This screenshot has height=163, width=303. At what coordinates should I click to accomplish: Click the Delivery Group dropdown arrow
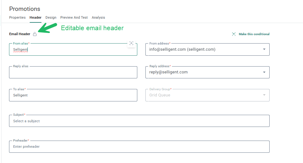[264, 95]
